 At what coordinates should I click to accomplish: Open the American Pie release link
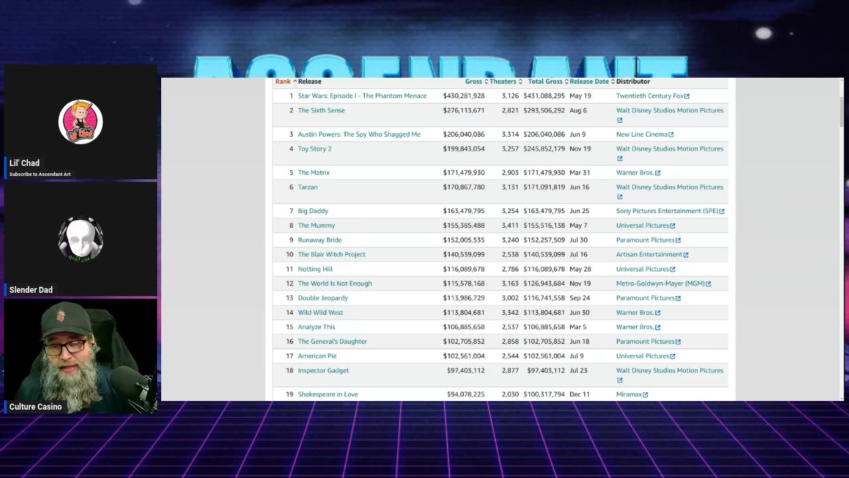(x=317, y=357)
